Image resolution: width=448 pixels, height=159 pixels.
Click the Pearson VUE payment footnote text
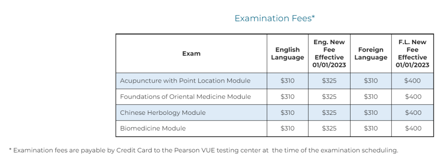pos(203,150)
